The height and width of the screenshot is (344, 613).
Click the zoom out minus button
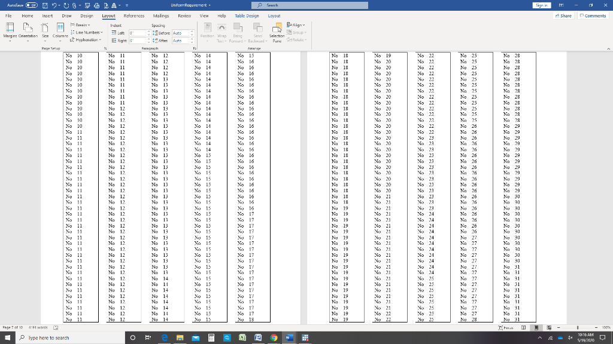(x=559, y=328)
